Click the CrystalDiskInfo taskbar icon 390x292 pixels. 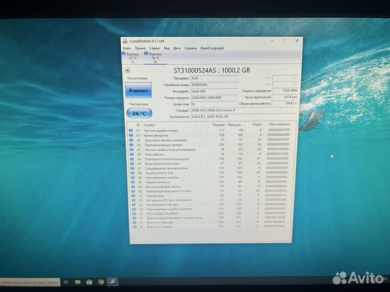[113, 282]
